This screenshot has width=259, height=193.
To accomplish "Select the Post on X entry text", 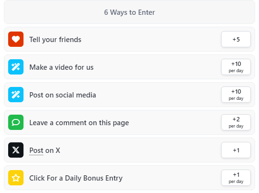I will 45,150.
